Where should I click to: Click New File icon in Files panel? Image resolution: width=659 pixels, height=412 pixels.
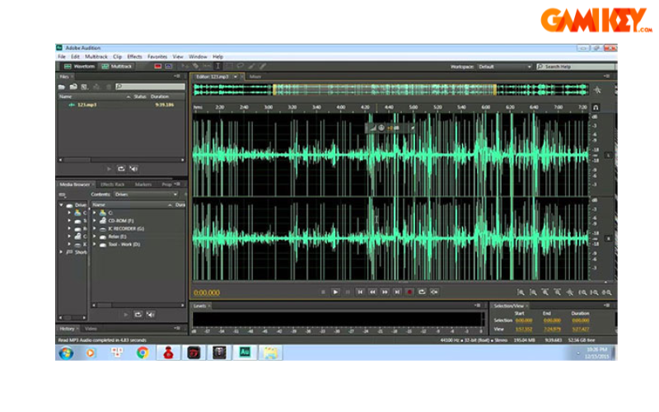85,87
